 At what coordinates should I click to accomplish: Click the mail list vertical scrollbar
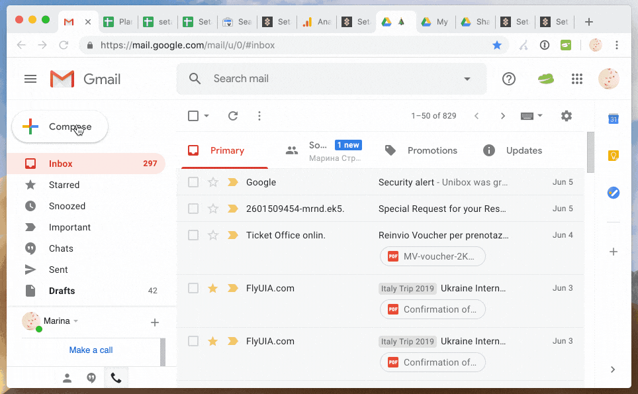point(590,152)
